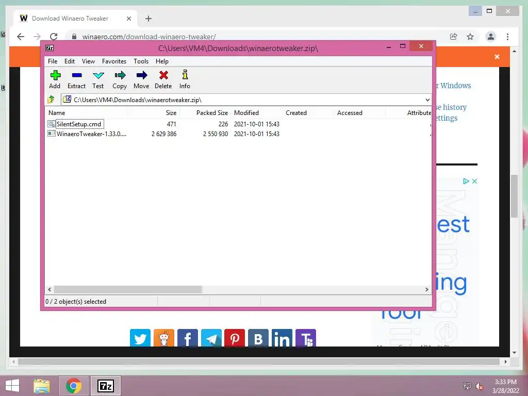Open the Help menu
The height and width of the screenshot is (396, 528).
tap(162, 61)
